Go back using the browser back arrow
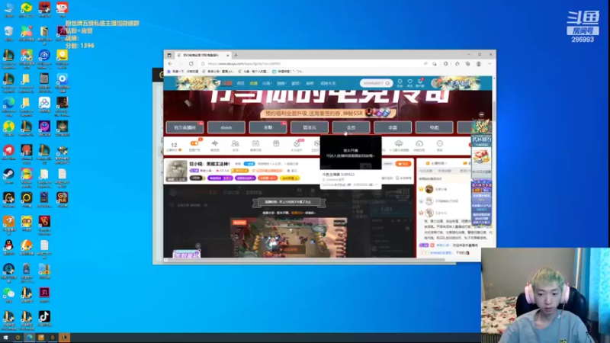Screen dimensions: 610x343 click(170, 64)
